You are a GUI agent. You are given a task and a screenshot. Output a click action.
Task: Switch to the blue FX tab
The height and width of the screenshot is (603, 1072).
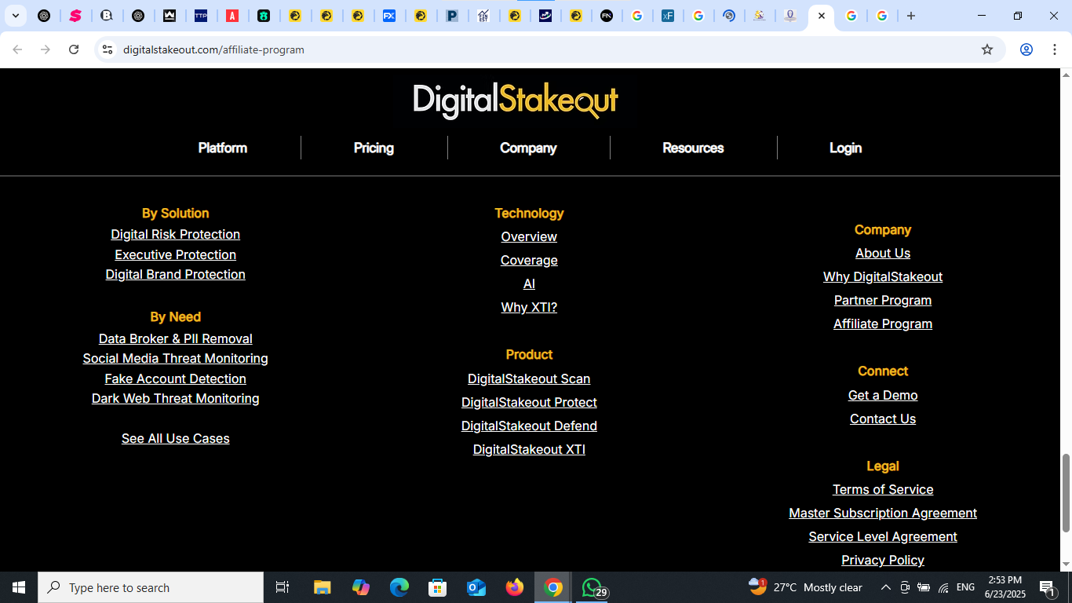tap(389, 16)
